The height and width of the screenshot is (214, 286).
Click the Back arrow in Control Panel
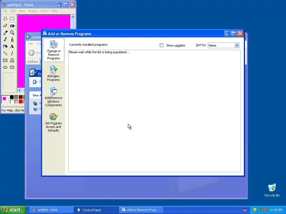(32, 53)
